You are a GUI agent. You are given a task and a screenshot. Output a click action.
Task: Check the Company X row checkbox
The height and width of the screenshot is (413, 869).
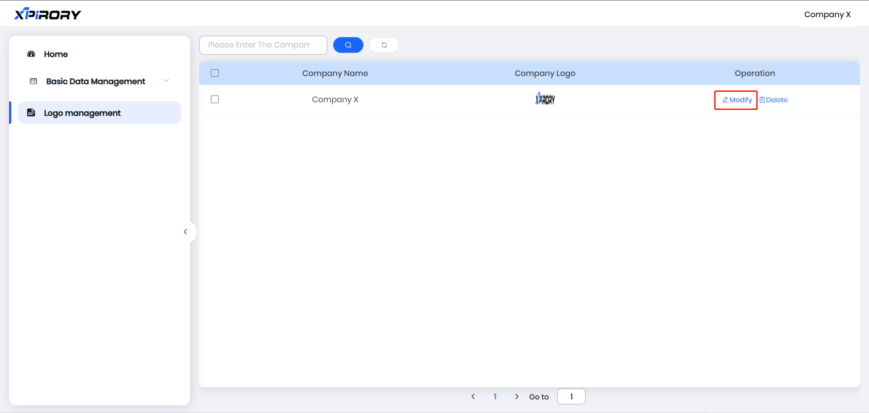click(215, 100)
